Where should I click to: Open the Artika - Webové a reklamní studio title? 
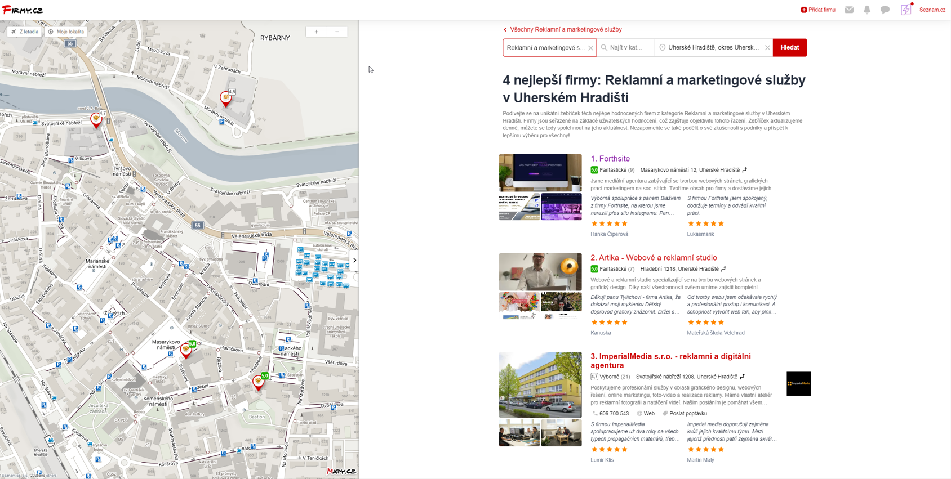(654, 258)
